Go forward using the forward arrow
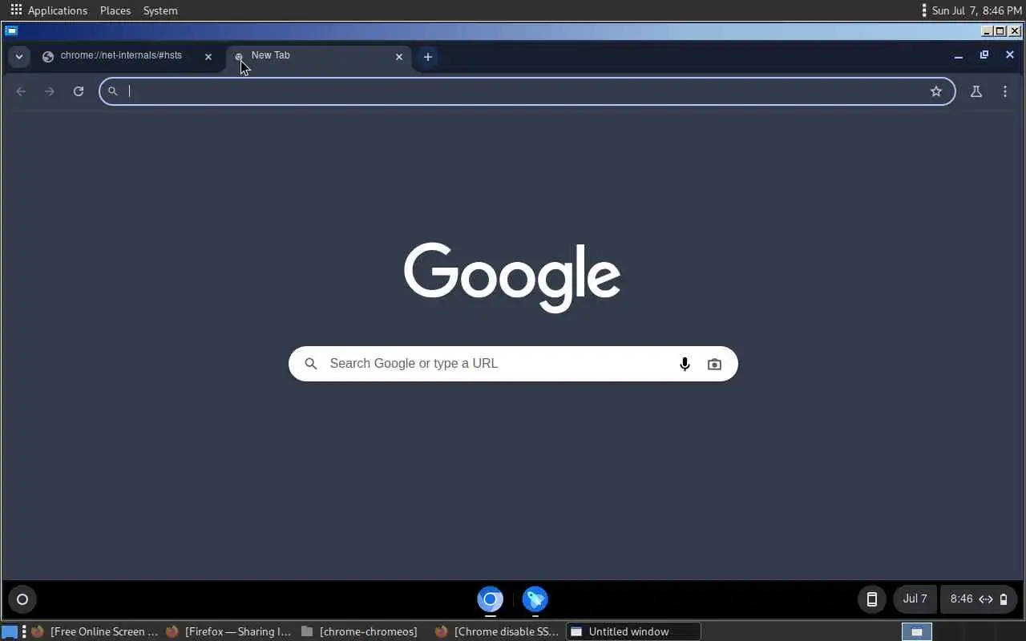The width and height of the screenshot is (1026, 641). click(x=50, y=91)
